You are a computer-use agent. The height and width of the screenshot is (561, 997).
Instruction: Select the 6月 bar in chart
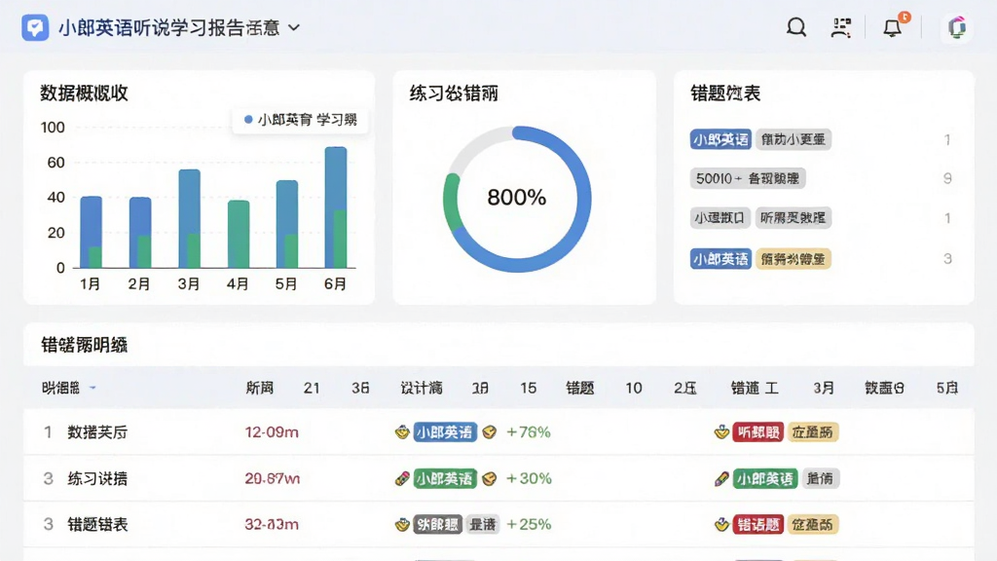[336, 207]
